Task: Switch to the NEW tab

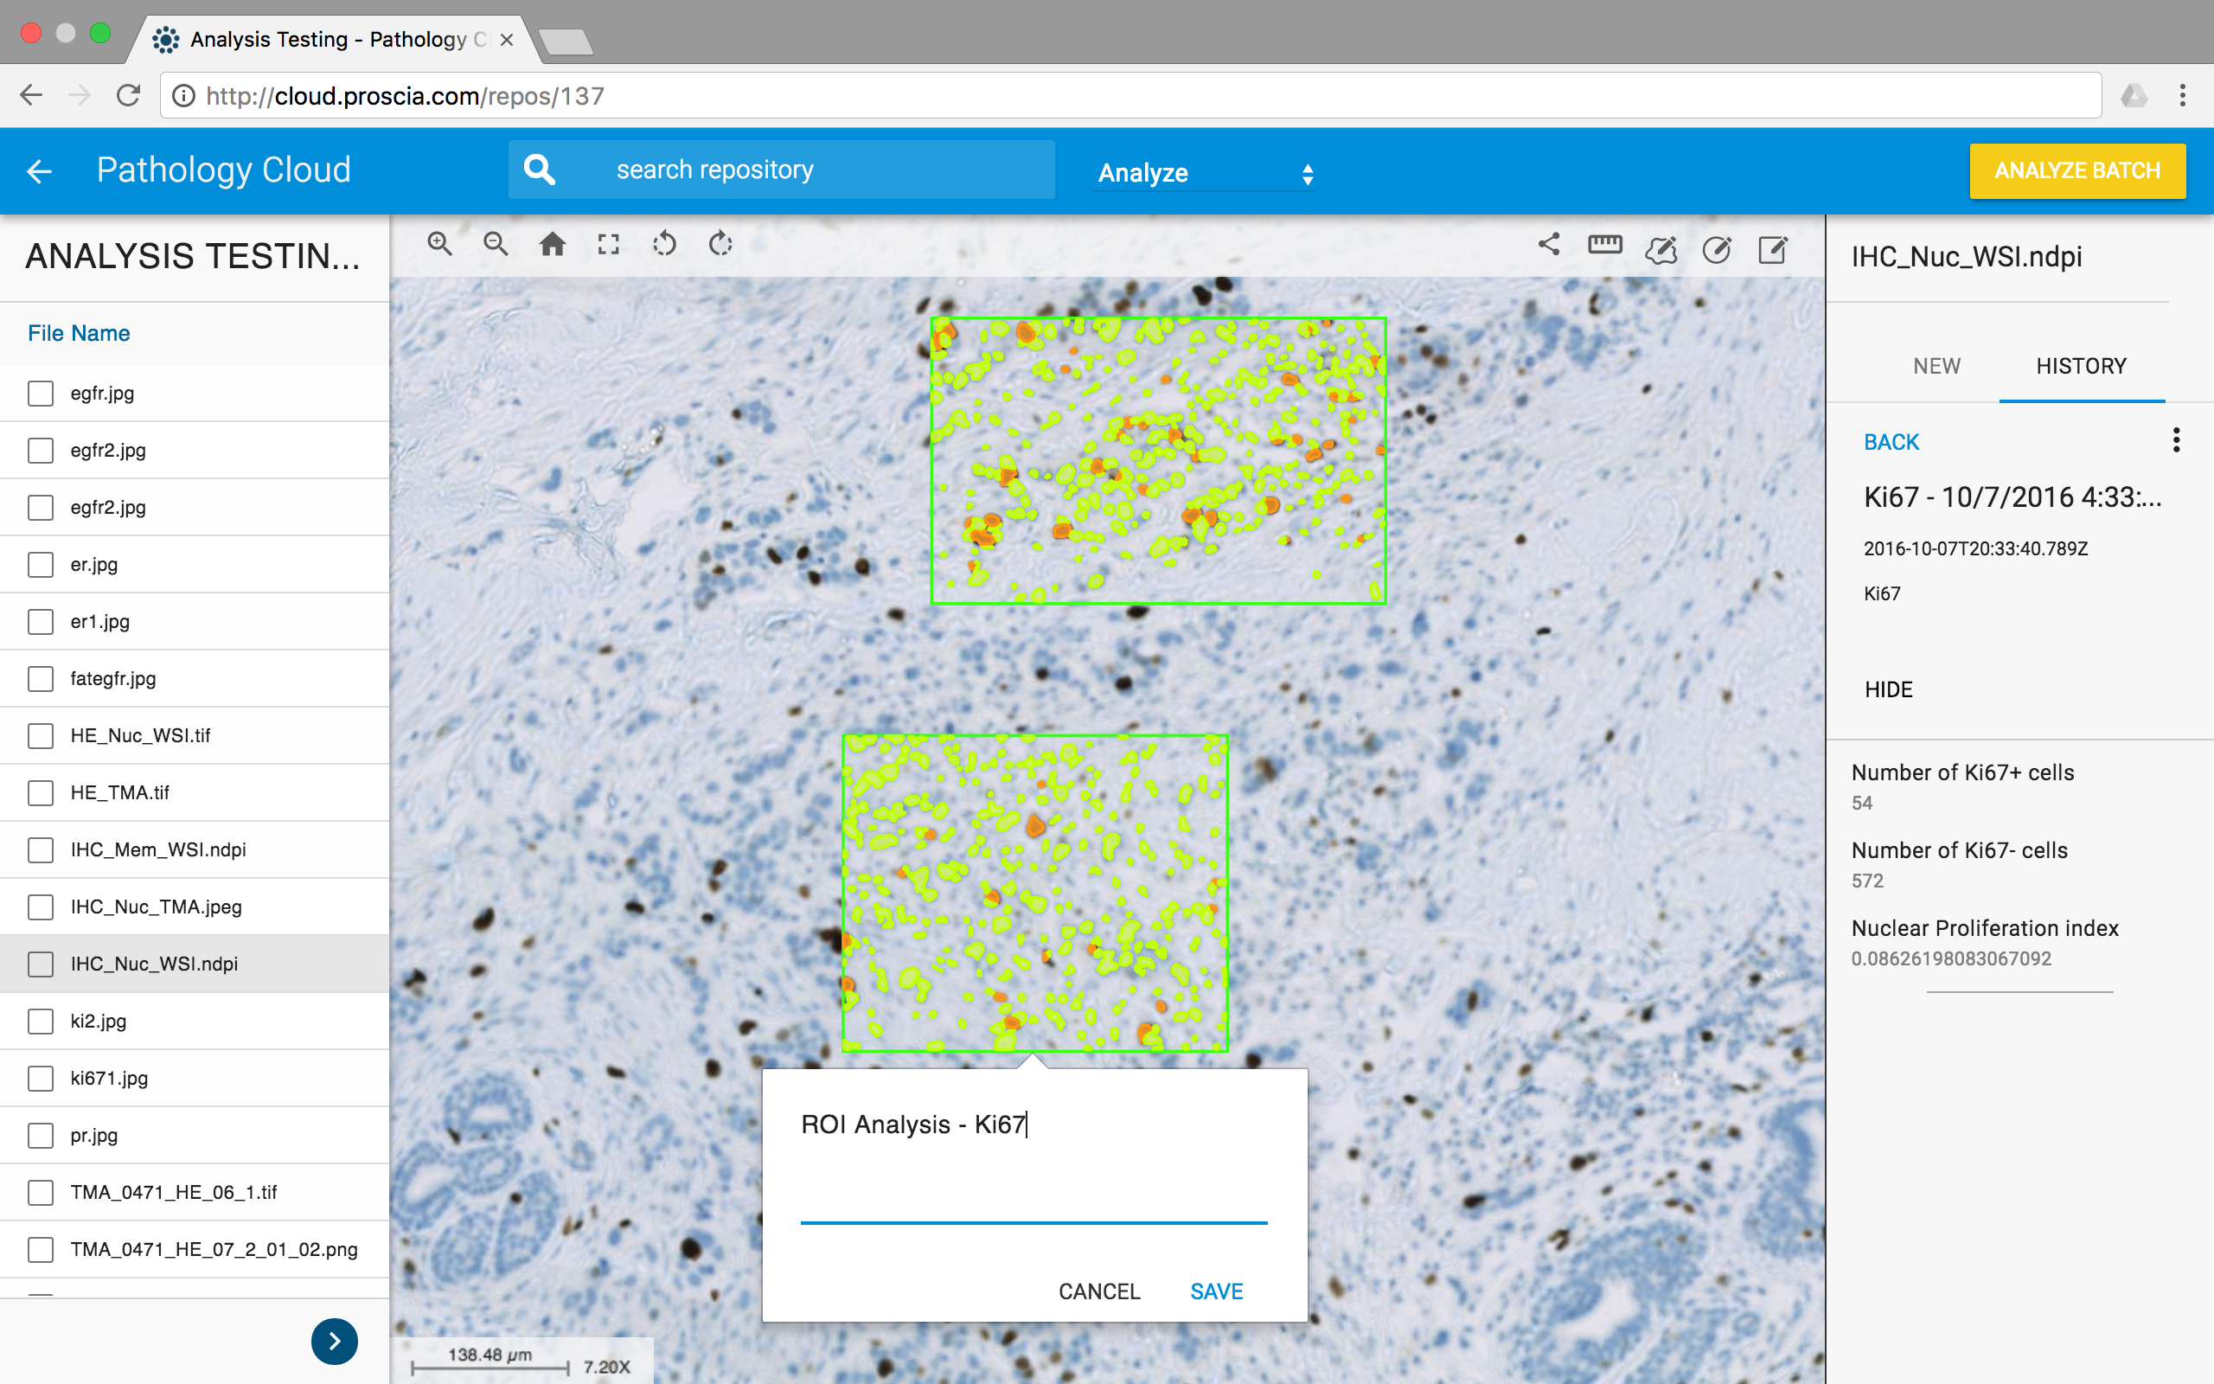Action: [x=1936, y=366]
